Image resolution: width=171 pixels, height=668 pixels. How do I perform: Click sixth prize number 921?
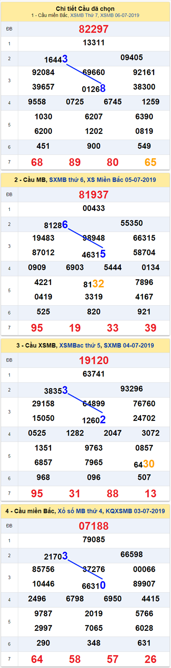[x=144, y=312]
